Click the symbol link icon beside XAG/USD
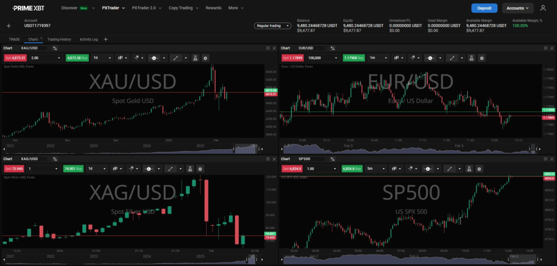 coord(55,159)
